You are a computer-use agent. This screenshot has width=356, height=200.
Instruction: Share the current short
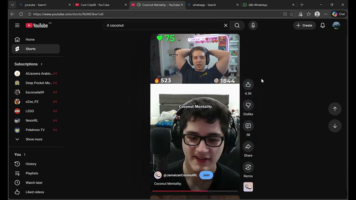[248, 147]
